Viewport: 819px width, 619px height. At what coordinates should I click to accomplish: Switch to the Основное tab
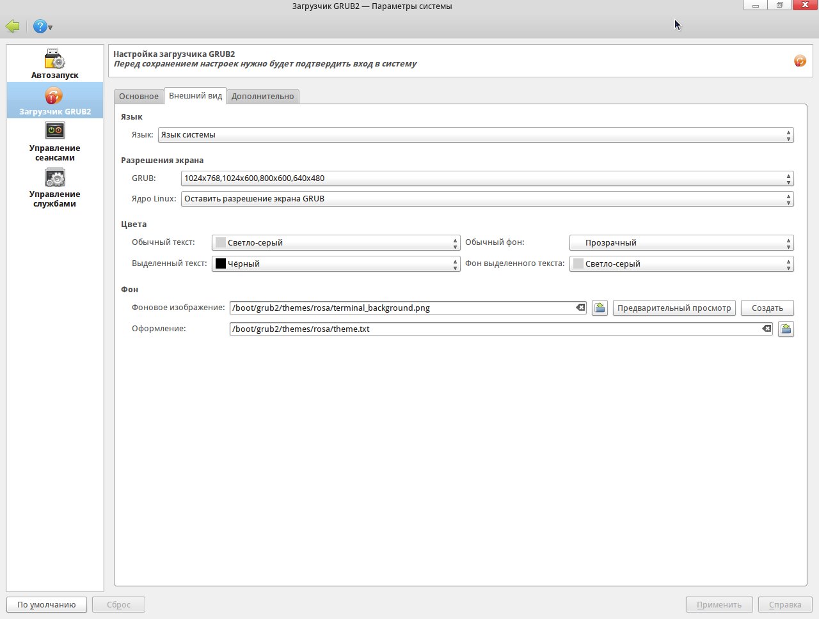coord(139,97)
